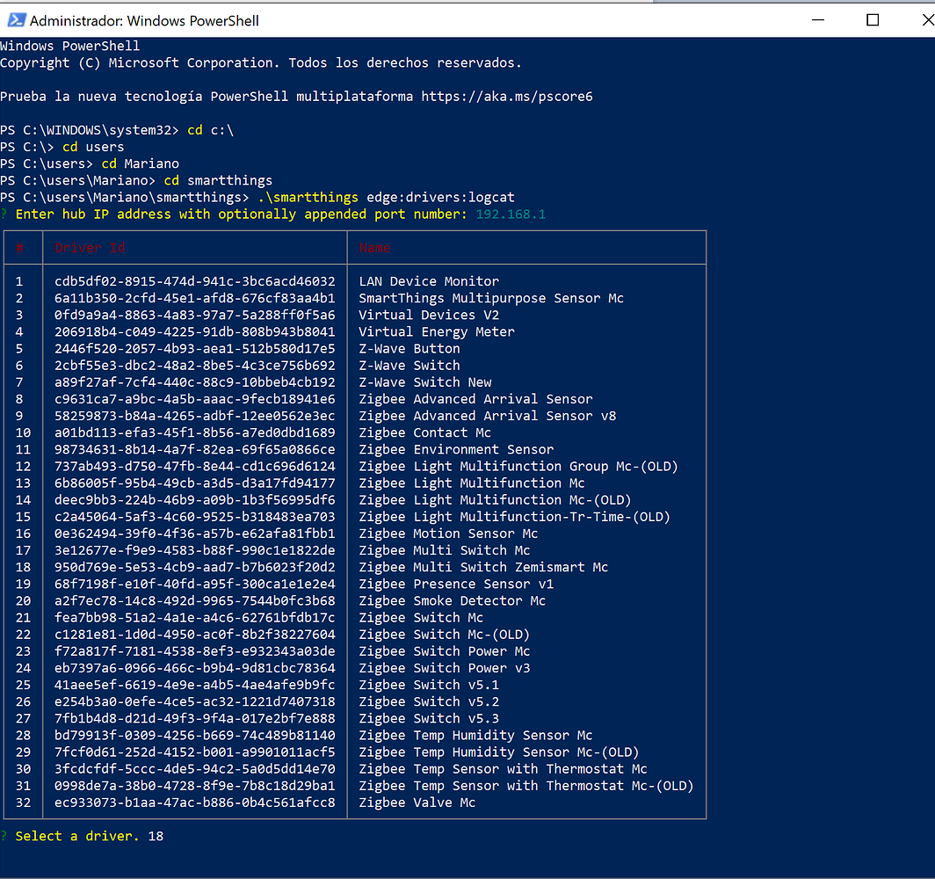Click driver ID 950d769e-5e53-4cb9-aad7-b7b6023f20d2
935x879 pixels.
point(195,567)
